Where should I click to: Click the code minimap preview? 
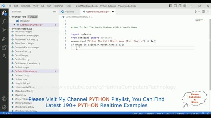coord(200,20)
